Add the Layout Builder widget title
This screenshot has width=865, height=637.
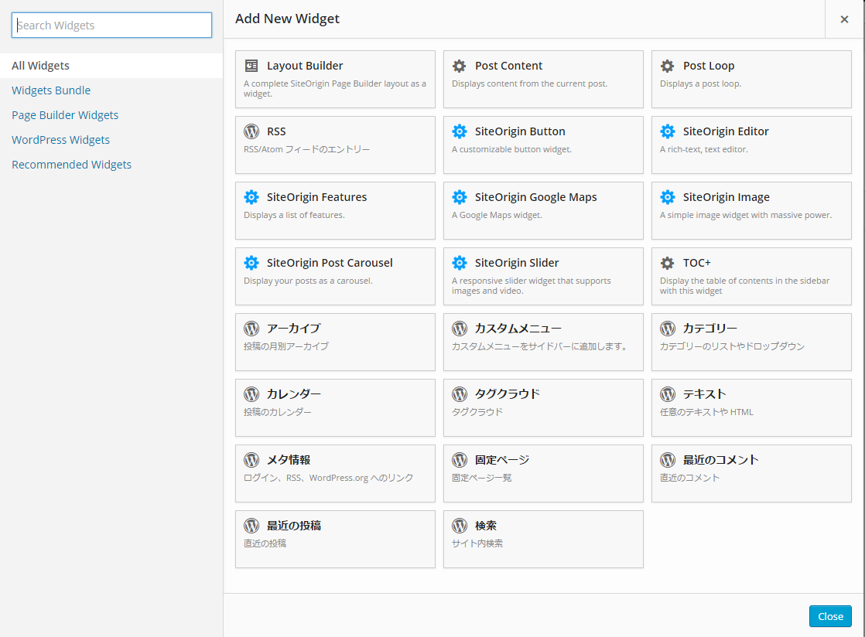305,66
